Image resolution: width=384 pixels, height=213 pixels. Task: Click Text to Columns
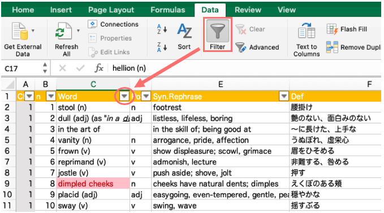tap(307, 40)
